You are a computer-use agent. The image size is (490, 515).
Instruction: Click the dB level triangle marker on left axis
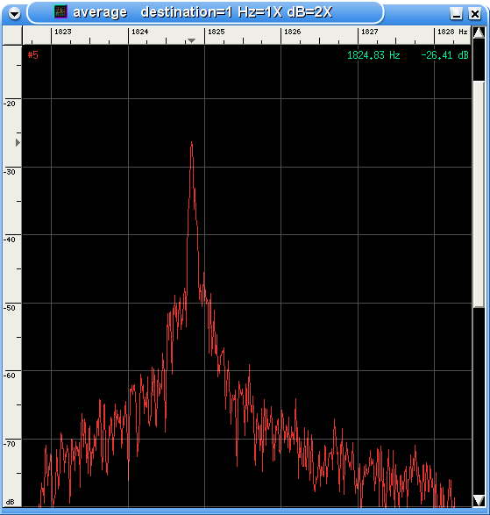click(18, 142)
